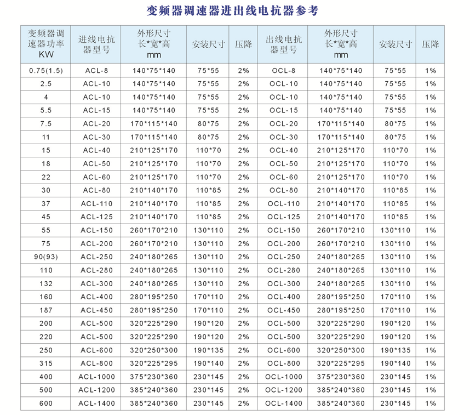Select the ACL-300 model cell
This screenshot has width=470, height=415.
pyautogui.click(x=96, y=283)
